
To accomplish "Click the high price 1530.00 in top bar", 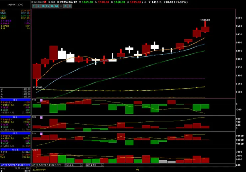I will pos(103,2).
